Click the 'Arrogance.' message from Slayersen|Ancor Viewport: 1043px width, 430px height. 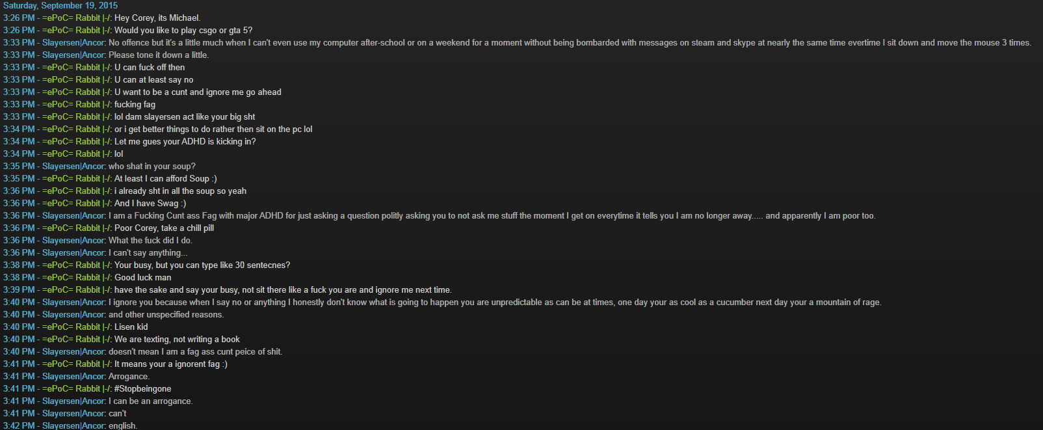point(129,376)
